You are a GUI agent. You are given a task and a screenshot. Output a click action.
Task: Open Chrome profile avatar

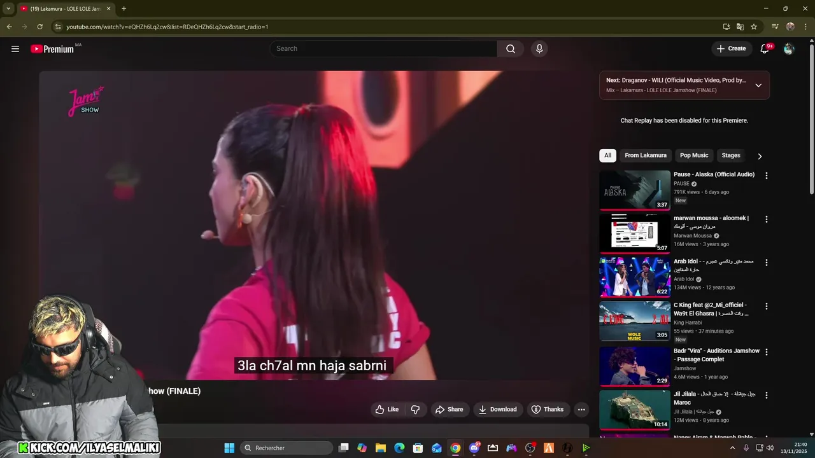click(790, 27)
